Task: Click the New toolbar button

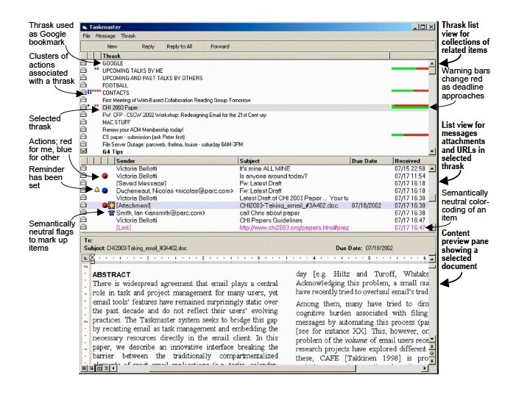Action: [112, 46]
